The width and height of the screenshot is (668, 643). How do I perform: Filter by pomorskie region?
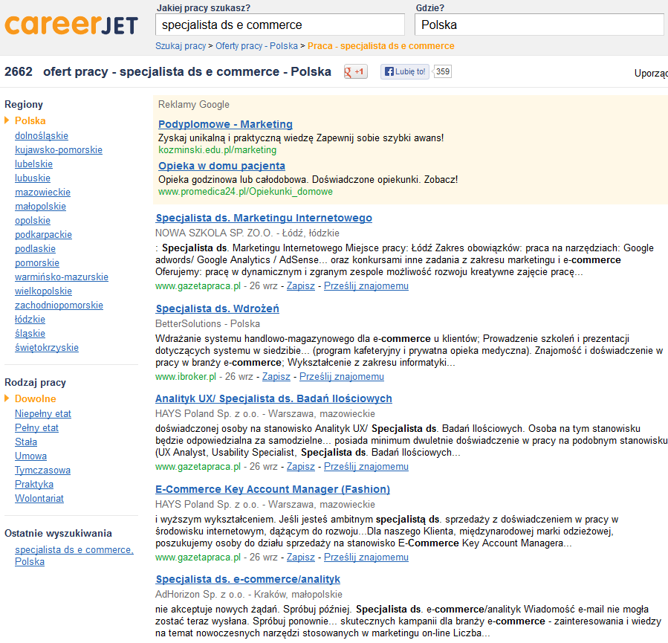[x=37, y=262]
